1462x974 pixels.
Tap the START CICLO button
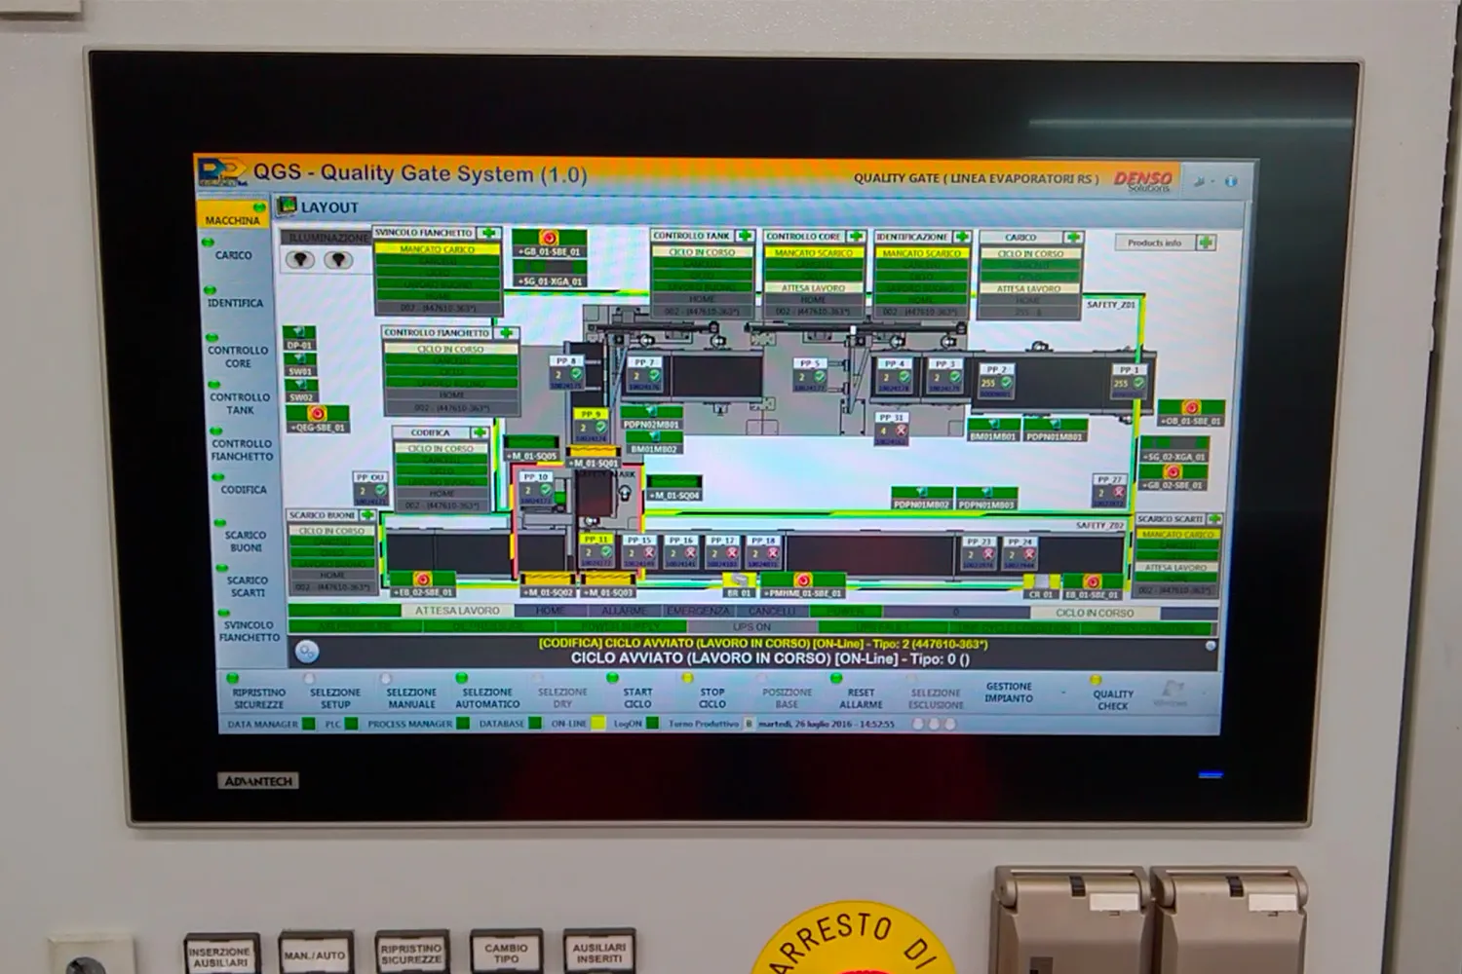tap(637, 694)
